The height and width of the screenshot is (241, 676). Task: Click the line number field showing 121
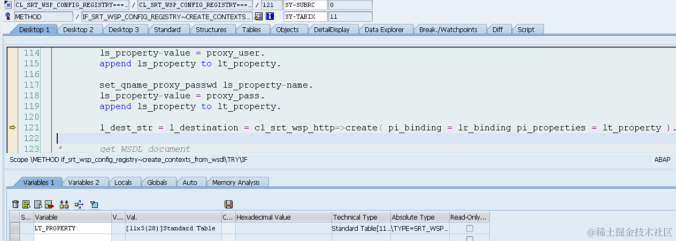[271, 5]
